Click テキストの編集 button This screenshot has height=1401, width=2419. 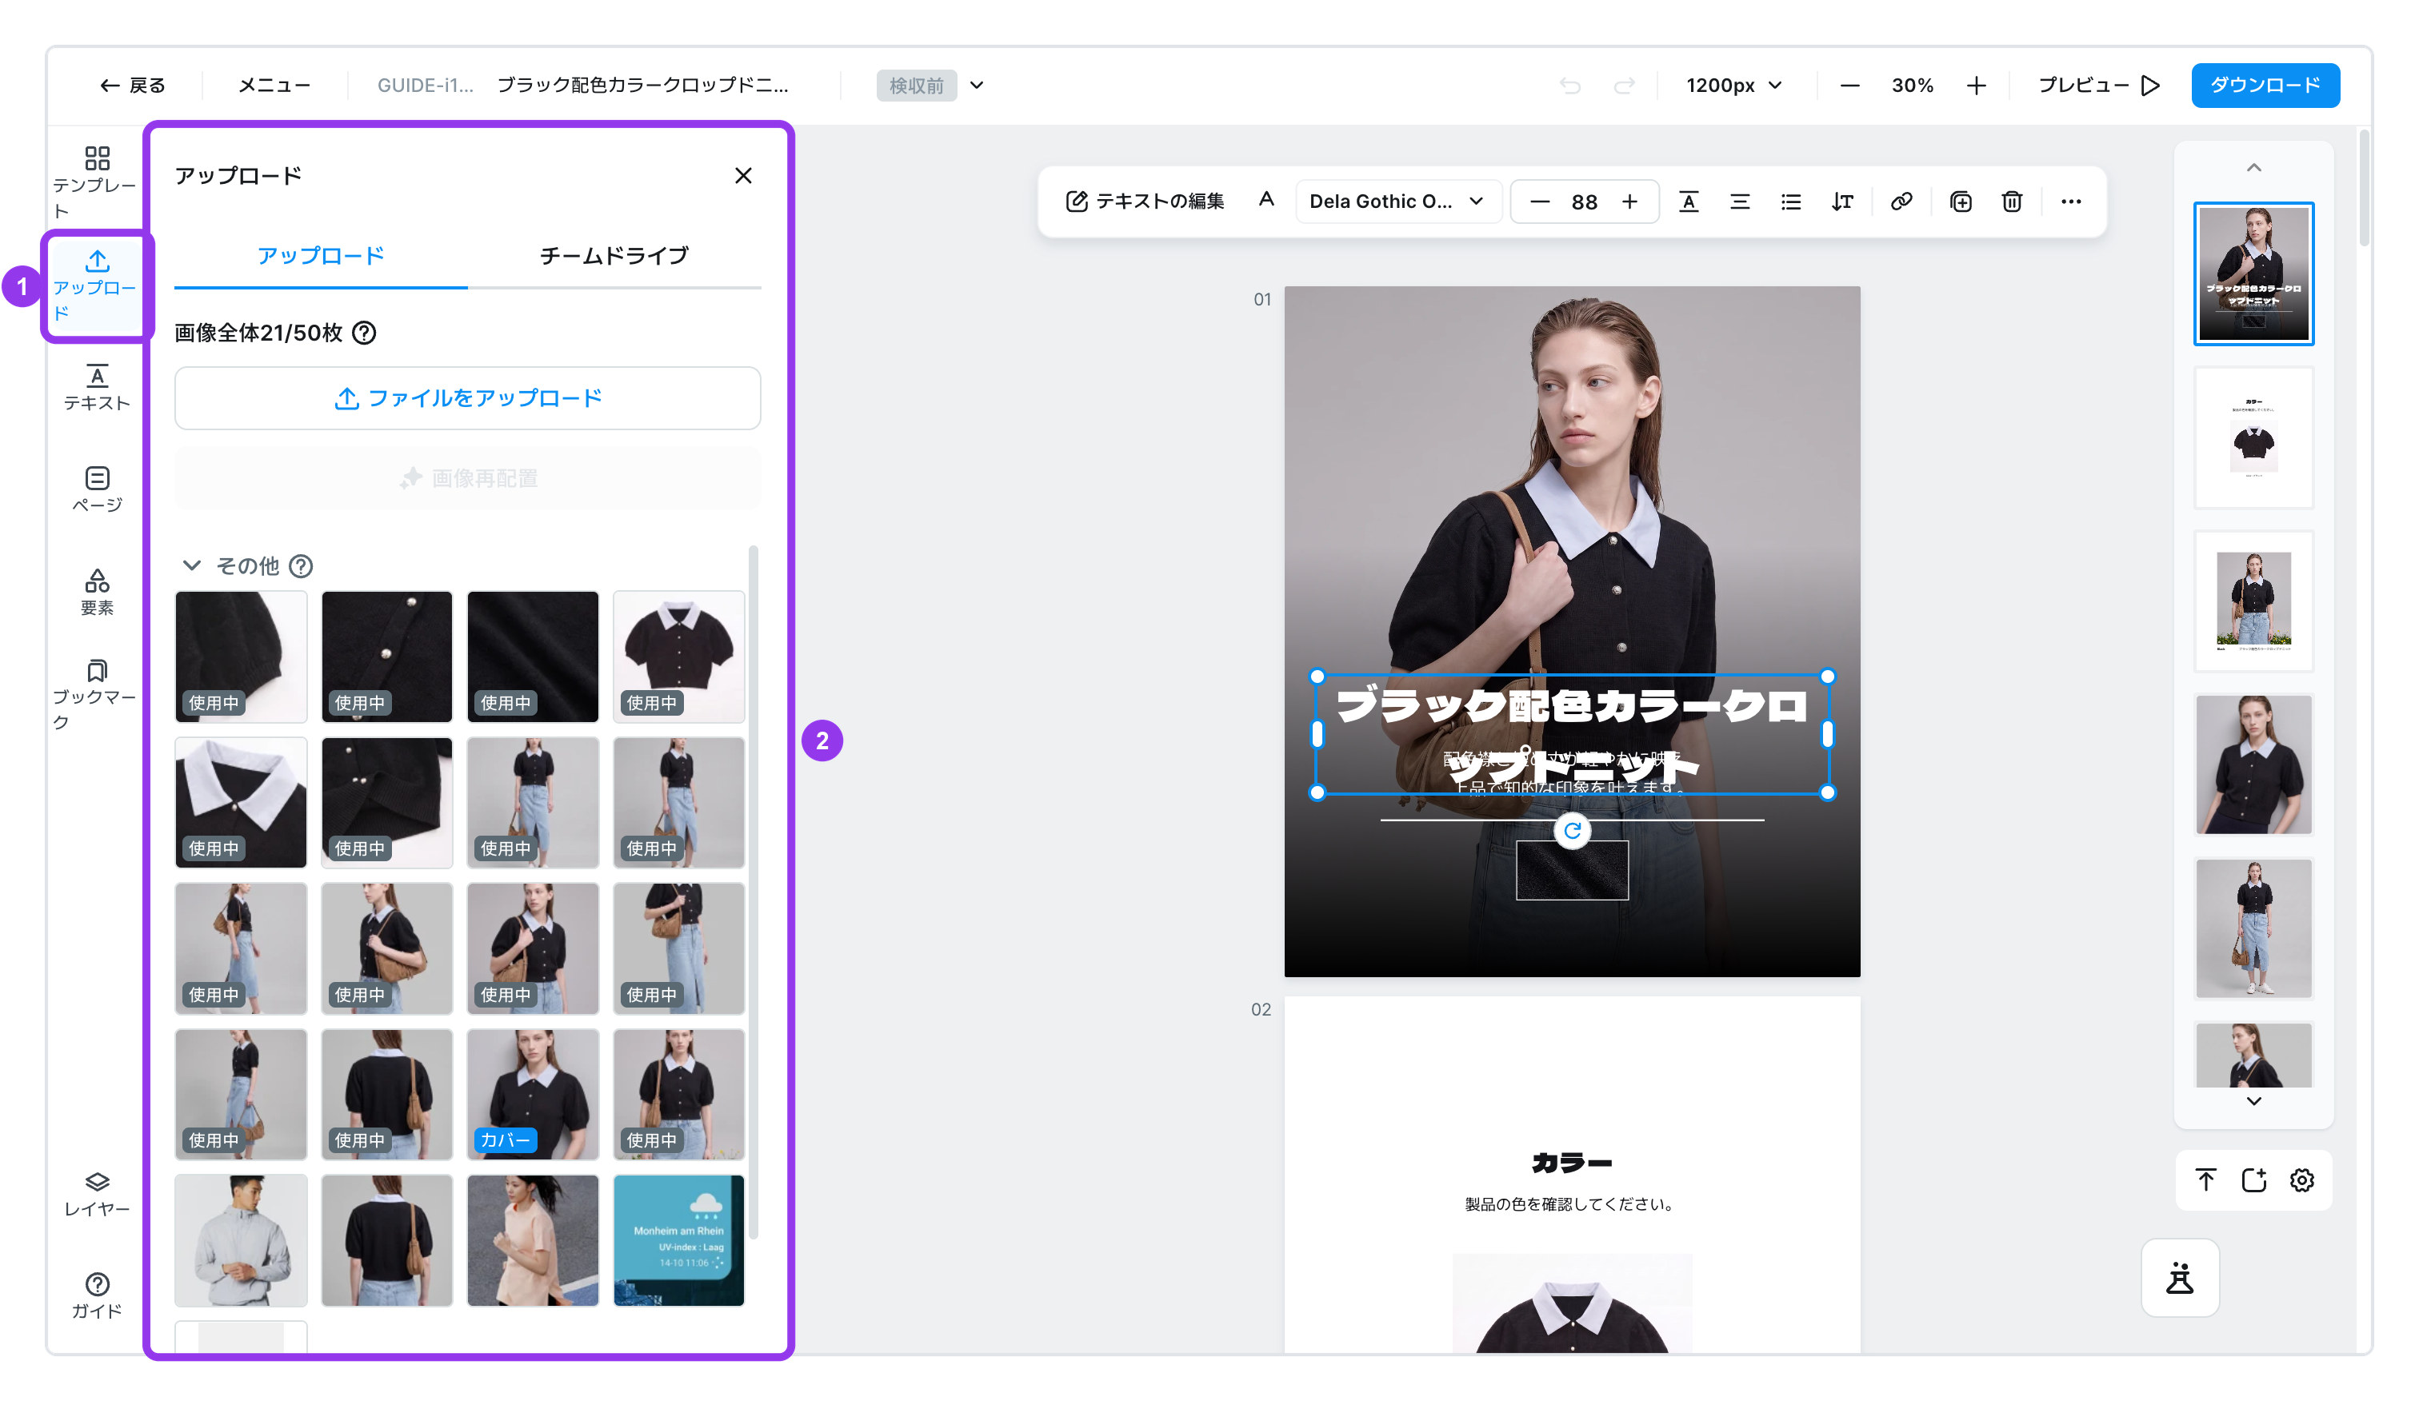1144,202
